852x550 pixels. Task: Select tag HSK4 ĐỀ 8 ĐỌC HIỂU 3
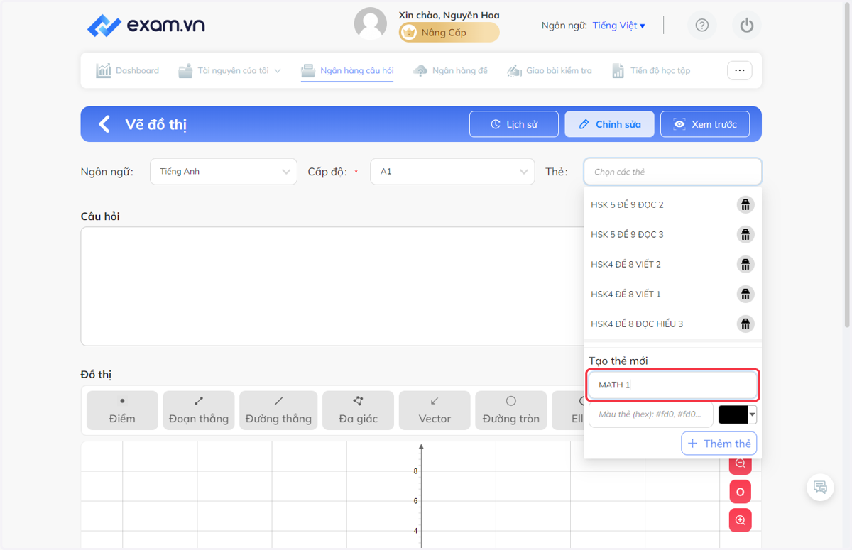(x=637, y=324)
